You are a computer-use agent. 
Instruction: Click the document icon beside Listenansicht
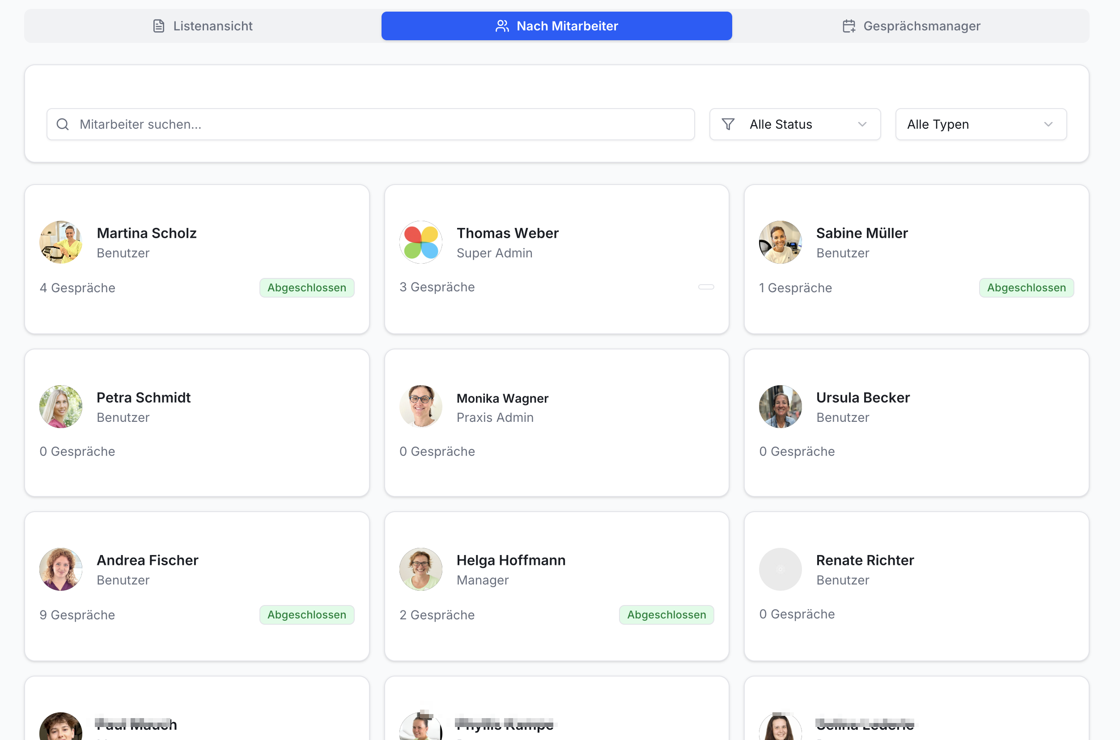click(159, 26)
